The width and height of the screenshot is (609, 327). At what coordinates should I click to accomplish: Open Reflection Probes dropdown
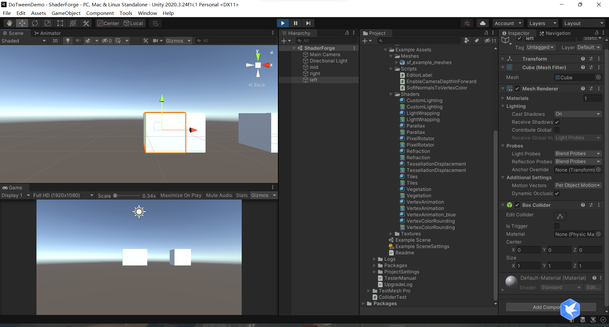tap(578, 161)
